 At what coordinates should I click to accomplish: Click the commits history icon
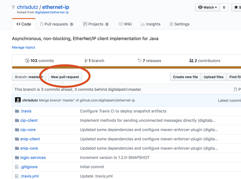27,61
